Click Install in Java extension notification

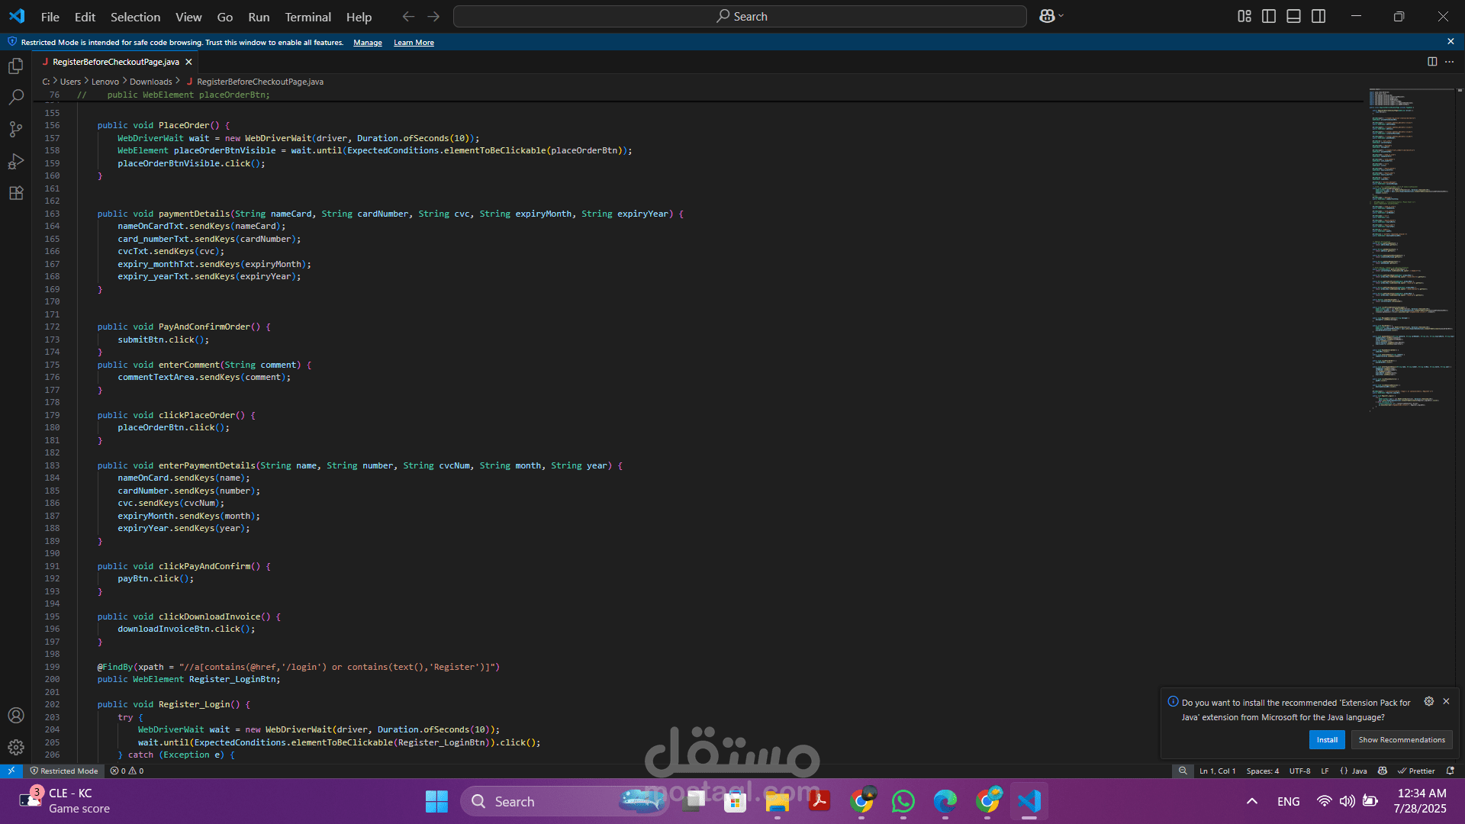[1326, 739]
